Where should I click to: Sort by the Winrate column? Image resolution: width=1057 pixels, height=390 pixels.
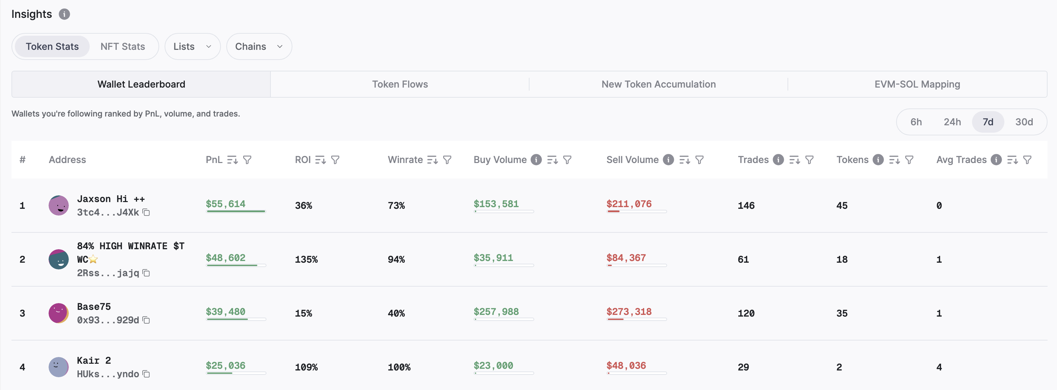(x=432, y=160)
